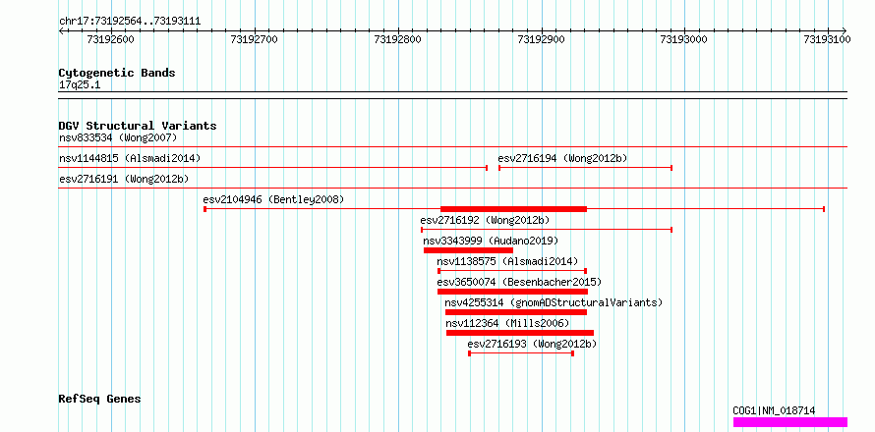Click the nsv1138575 (Alsmadi2014) label
This screenshot has width=875, height=432.
click(x=507, y=261)
